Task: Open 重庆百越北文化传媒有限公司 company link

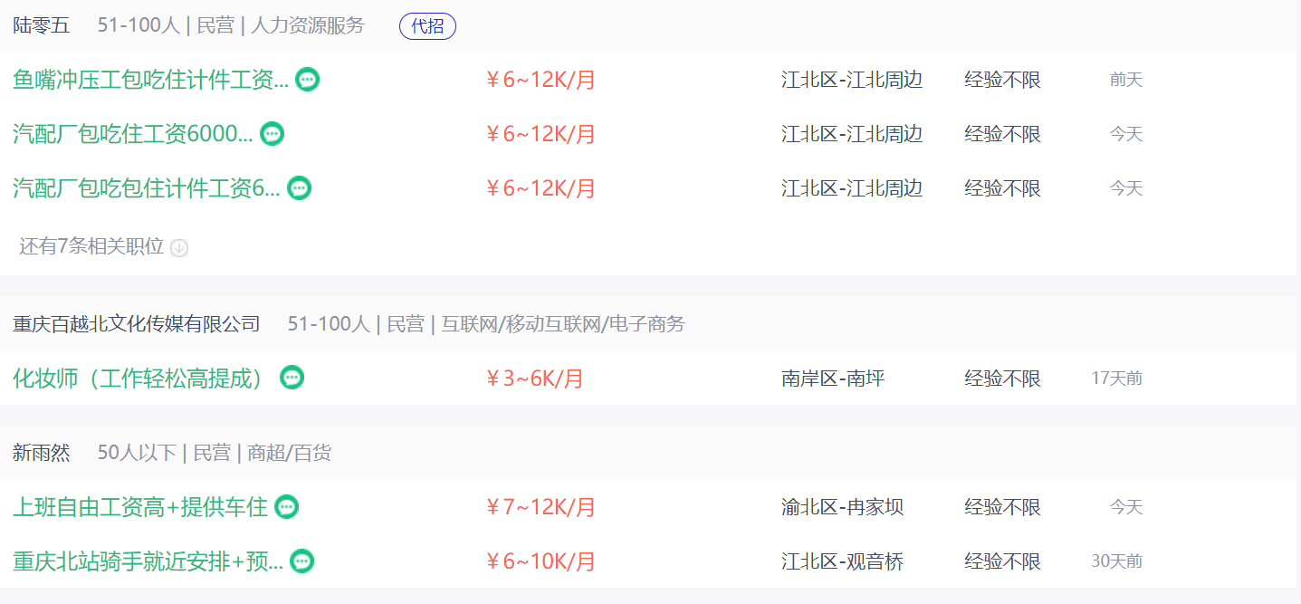Action: [x=137, y=323]
